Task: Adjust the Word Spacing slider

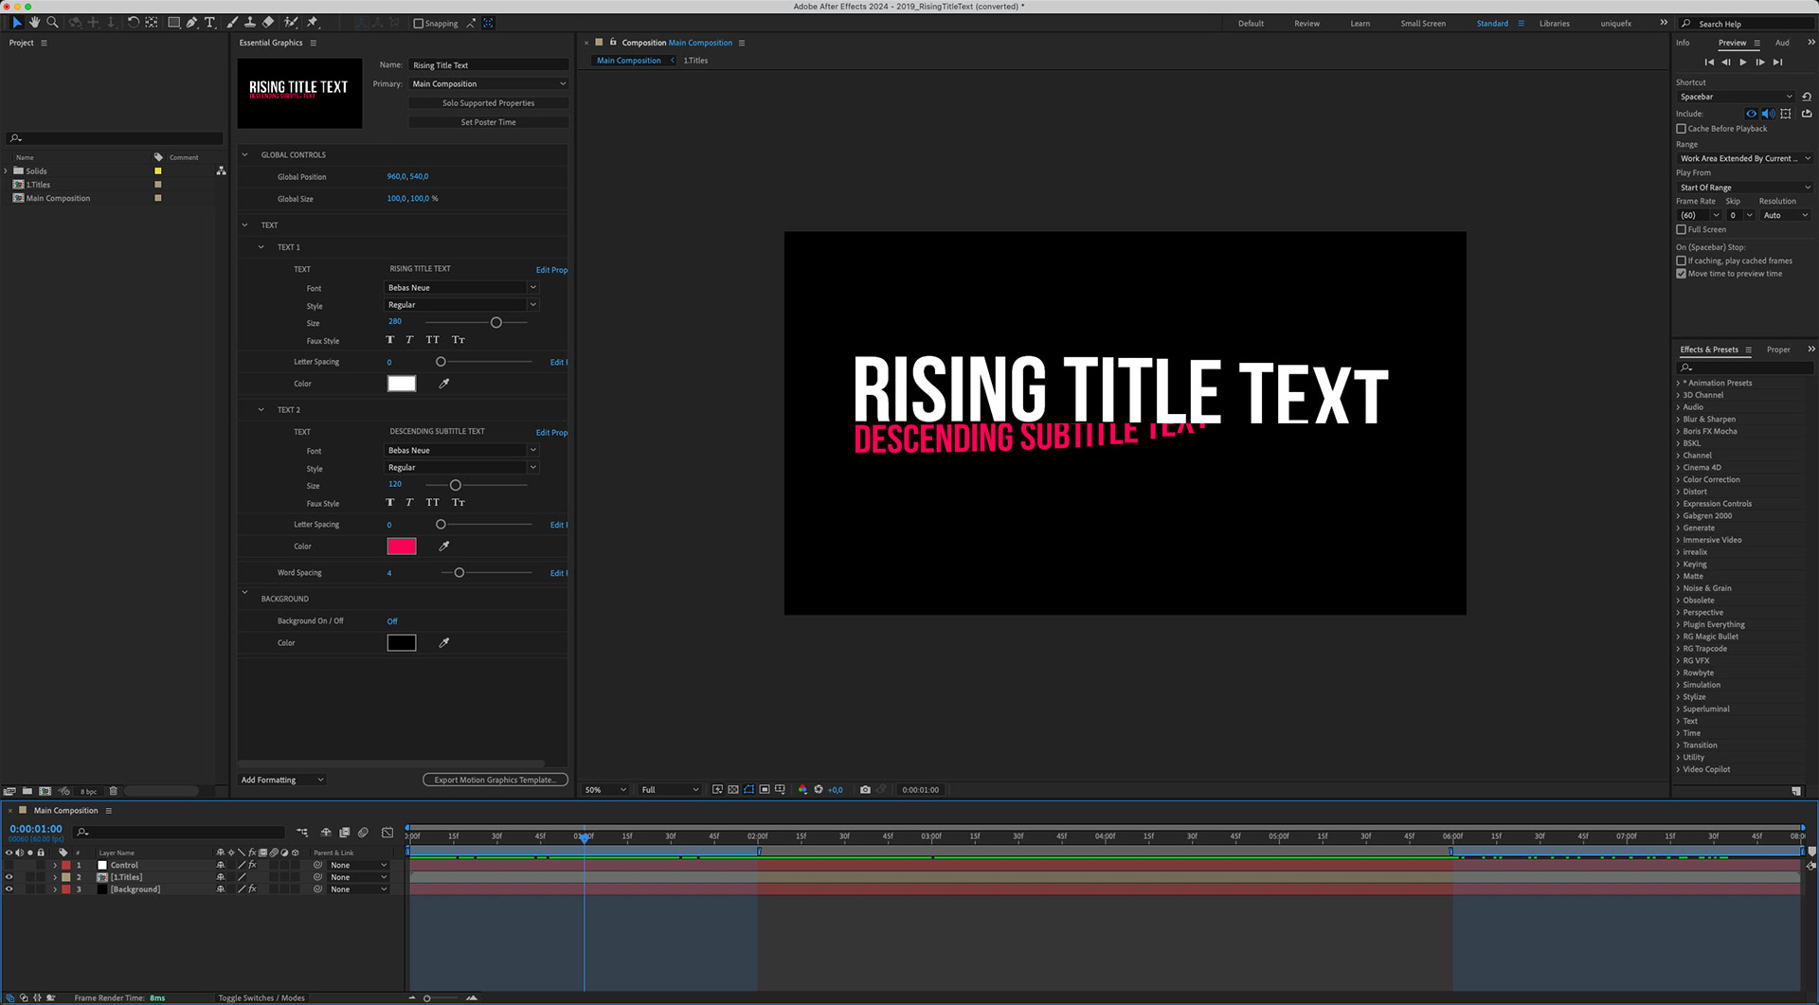Action: (459, 573)
